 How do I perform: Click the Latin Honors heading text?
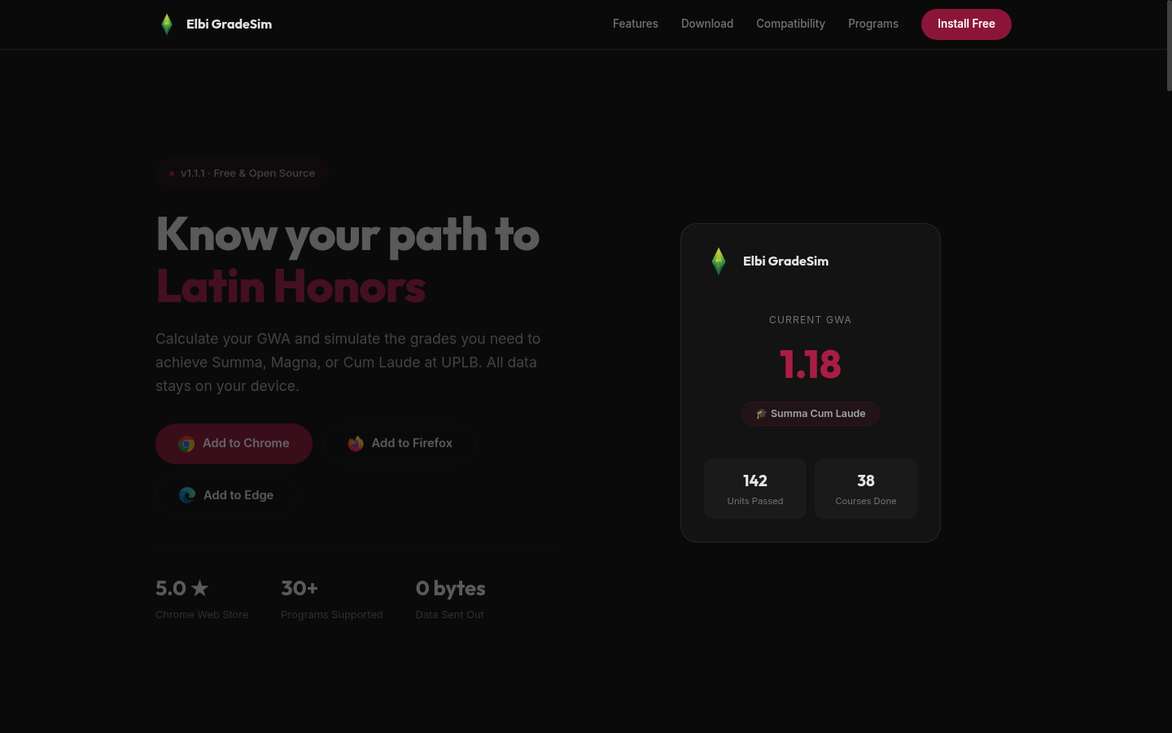click(x=291, y=287)
